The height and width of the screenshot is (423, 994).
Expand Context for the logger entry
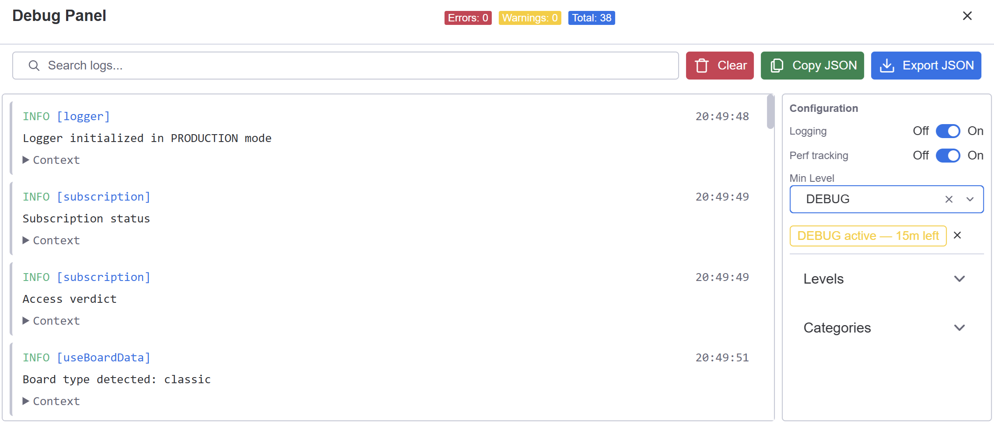(x=51, y=160)
